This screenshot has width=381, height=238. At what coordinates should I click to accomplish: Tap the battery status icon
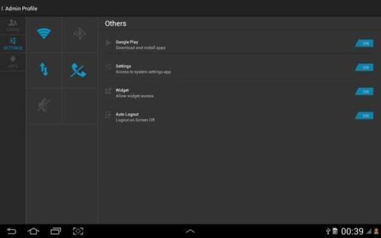point(376,231)
